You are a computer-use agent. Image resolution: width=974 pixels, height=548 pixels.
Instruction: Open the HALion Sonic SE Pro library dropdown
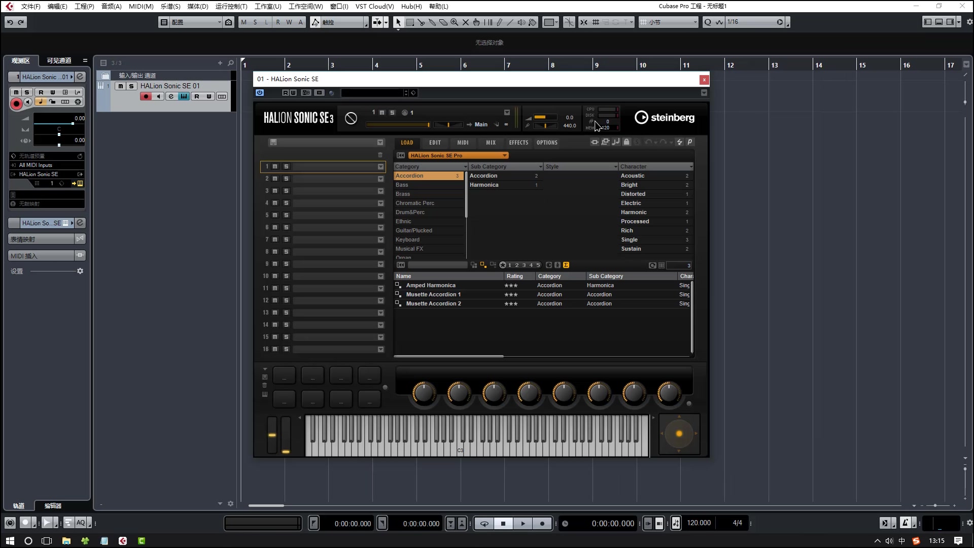pos(504,155)
